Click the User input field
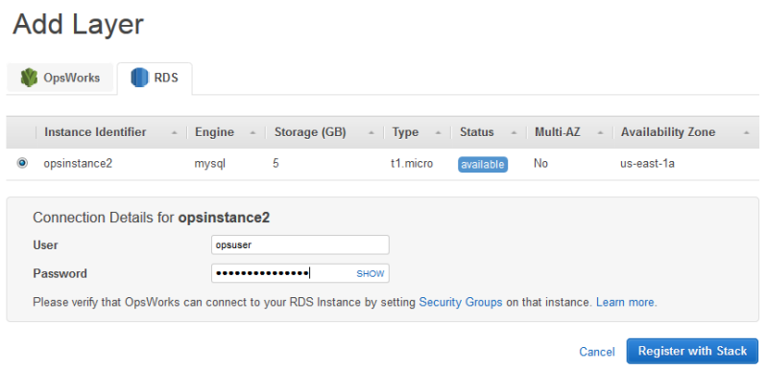Viewport: 768px width, 370px height. pos(300,244)
